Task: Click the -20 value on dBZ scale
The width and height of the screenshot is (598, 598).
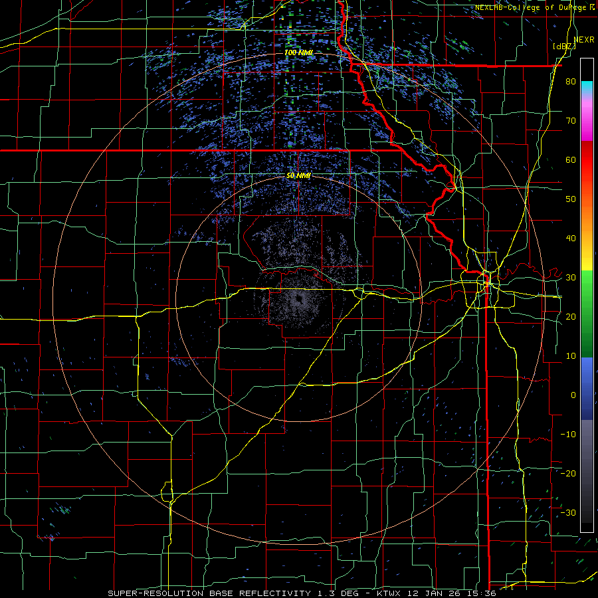Action: click(568, 474)
